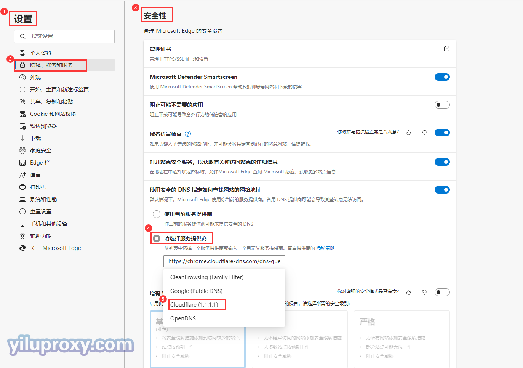Open the 默认浏览器 settings page

[64, 126]
